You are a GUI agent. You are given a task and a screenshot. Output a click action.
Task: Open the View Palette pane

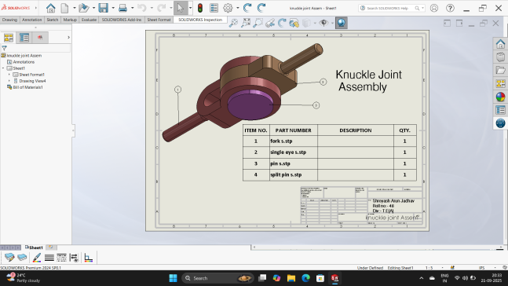pyautogui.click(x=501, y=83)
